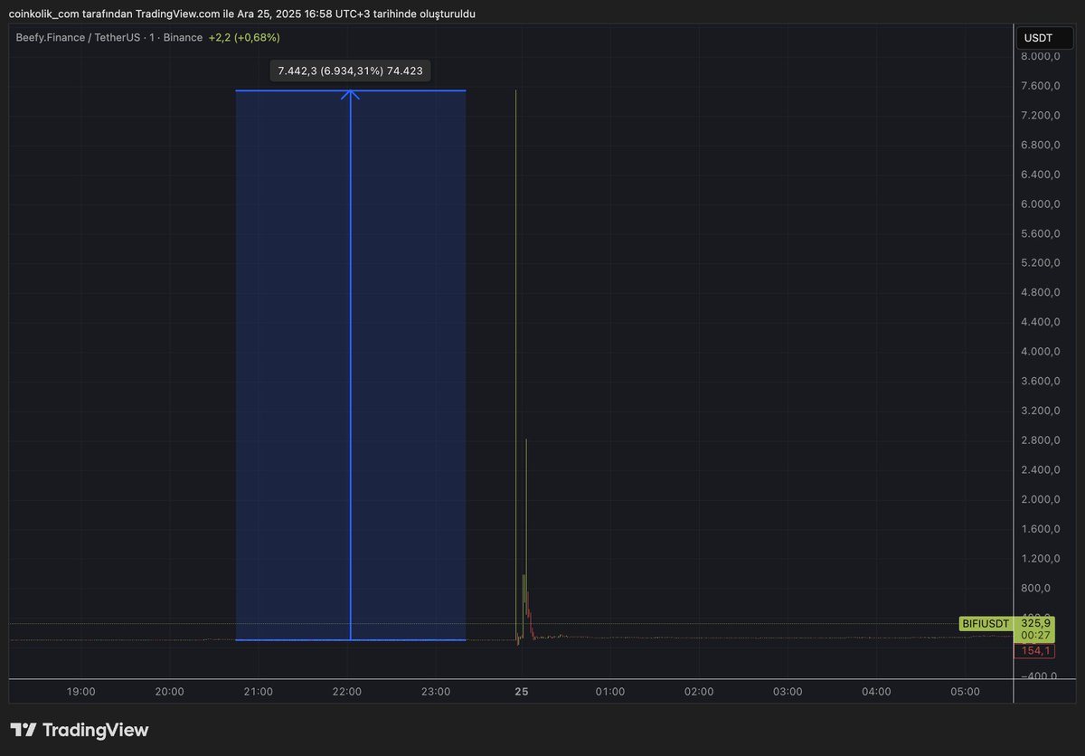
Task: Click the BIFIUSDT symbol tag
Action: 985,624
